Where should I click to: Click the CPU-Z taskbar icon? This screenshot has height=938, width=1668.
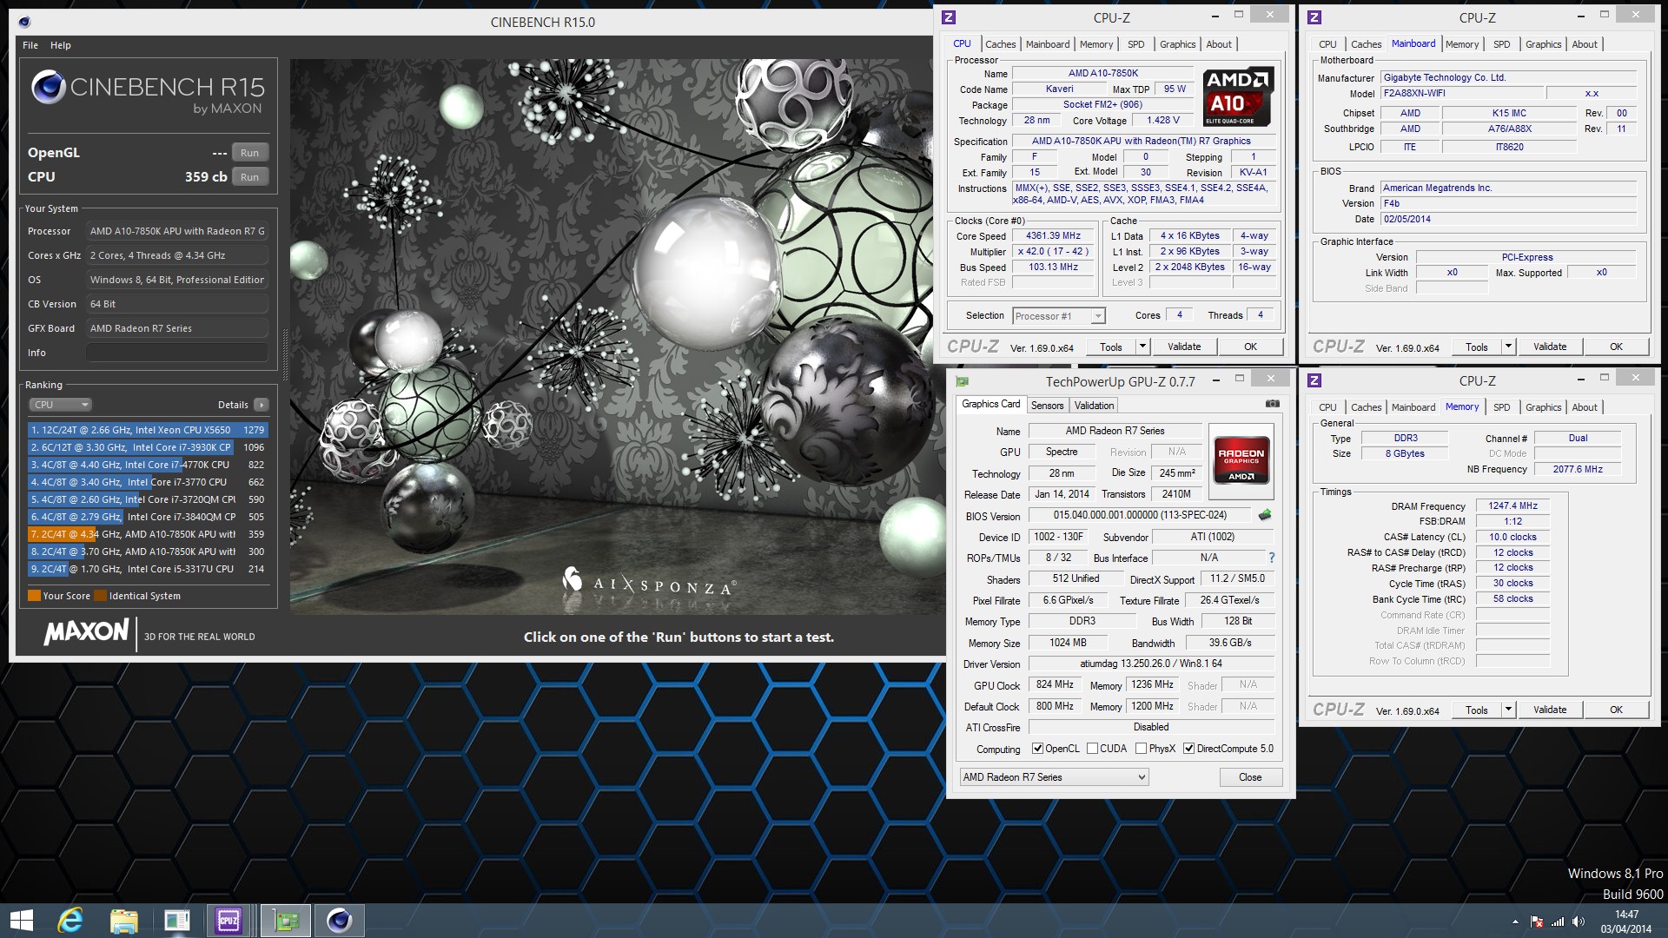[229, 920]
